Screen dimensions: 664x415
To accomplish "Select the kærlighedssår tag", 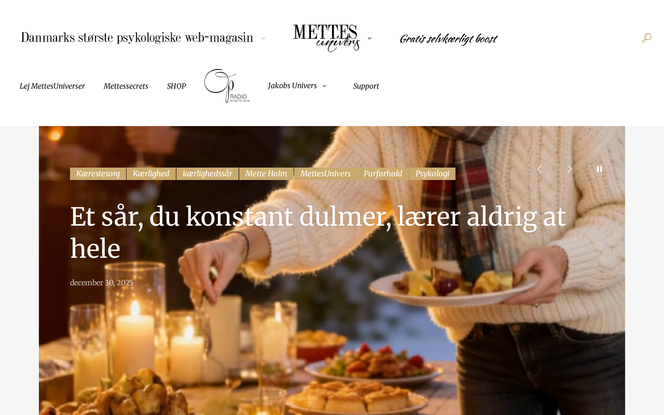I will click(x=208, y=174).
